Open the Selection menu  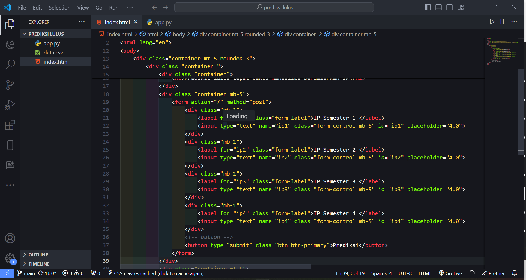[x=59, y=8]
